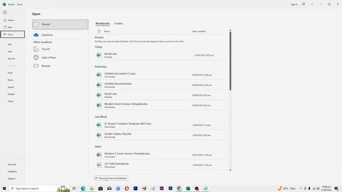Open the Publish page
Viewport: 342px width, 192px height.
[11, 94]
